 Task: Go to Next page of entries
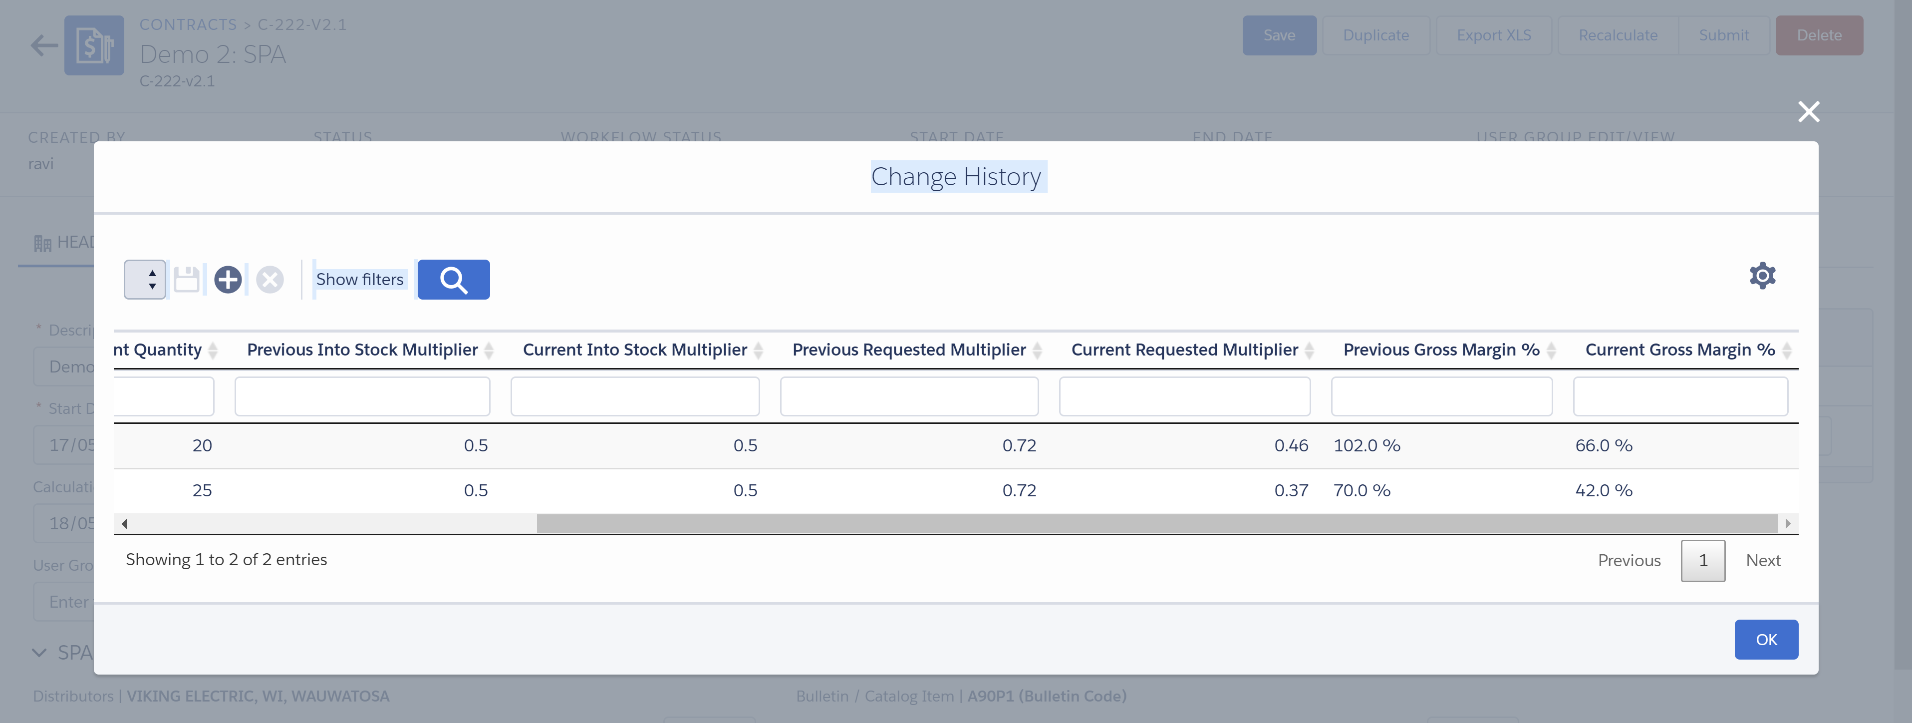click(1762, 560)
